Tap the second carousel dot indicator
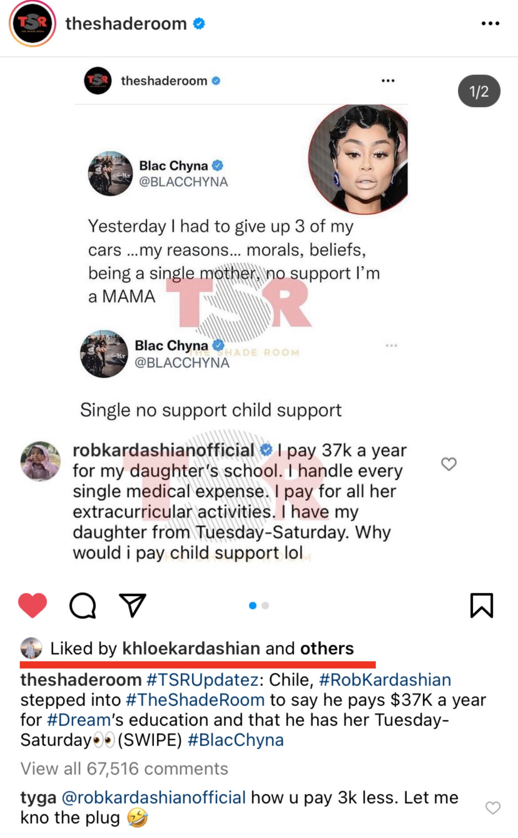Viewport: 518px width, 838px height. pyautogui.click(x=265, y=605)
